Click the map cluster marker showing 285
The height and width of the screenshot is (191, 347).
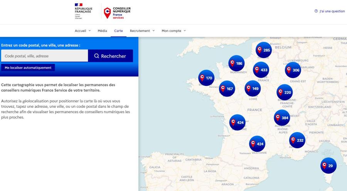tap(264, 50)
